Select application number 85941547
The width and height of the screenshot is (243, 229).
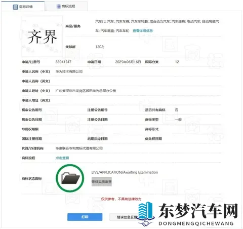pyautogui.click(x=63, y=62)
